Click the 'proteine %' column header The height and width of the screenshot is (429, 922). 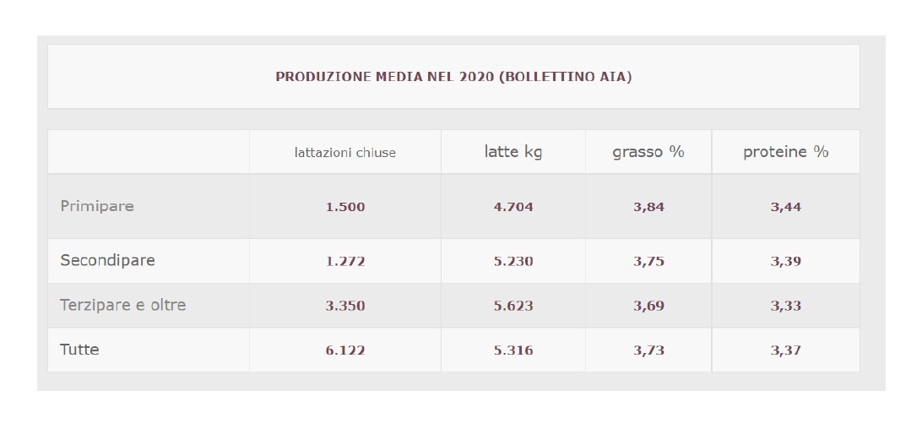pos(785,152)
